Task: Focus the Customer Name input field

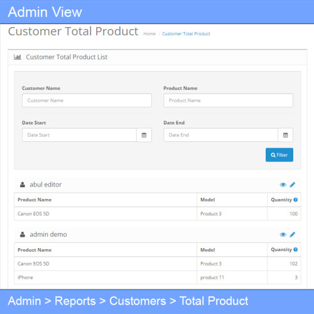Action: [87, 100]
